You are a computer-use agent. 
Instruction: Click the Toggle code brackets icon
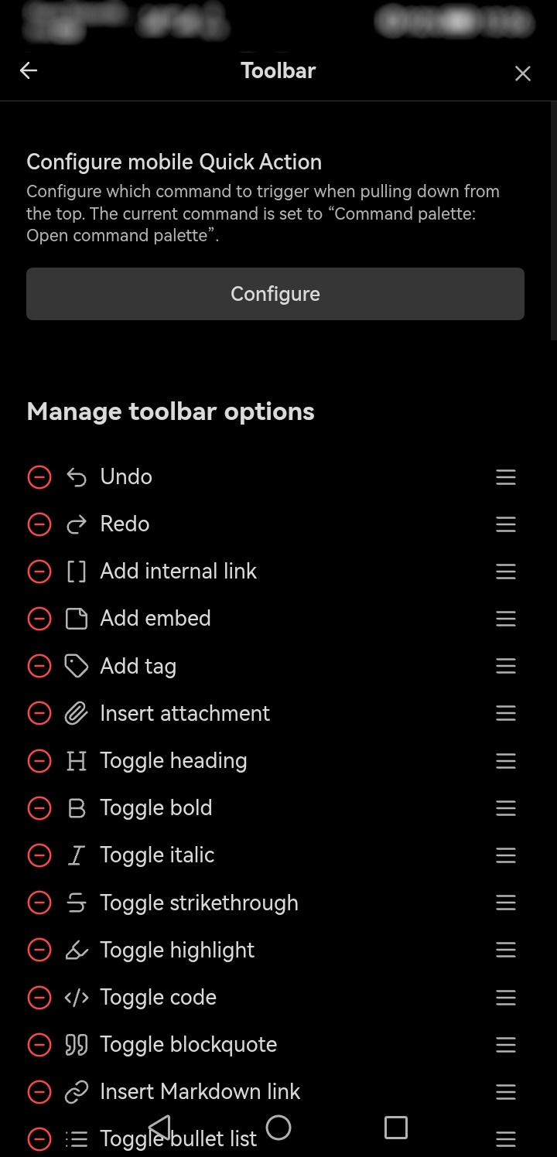[76, 998]
